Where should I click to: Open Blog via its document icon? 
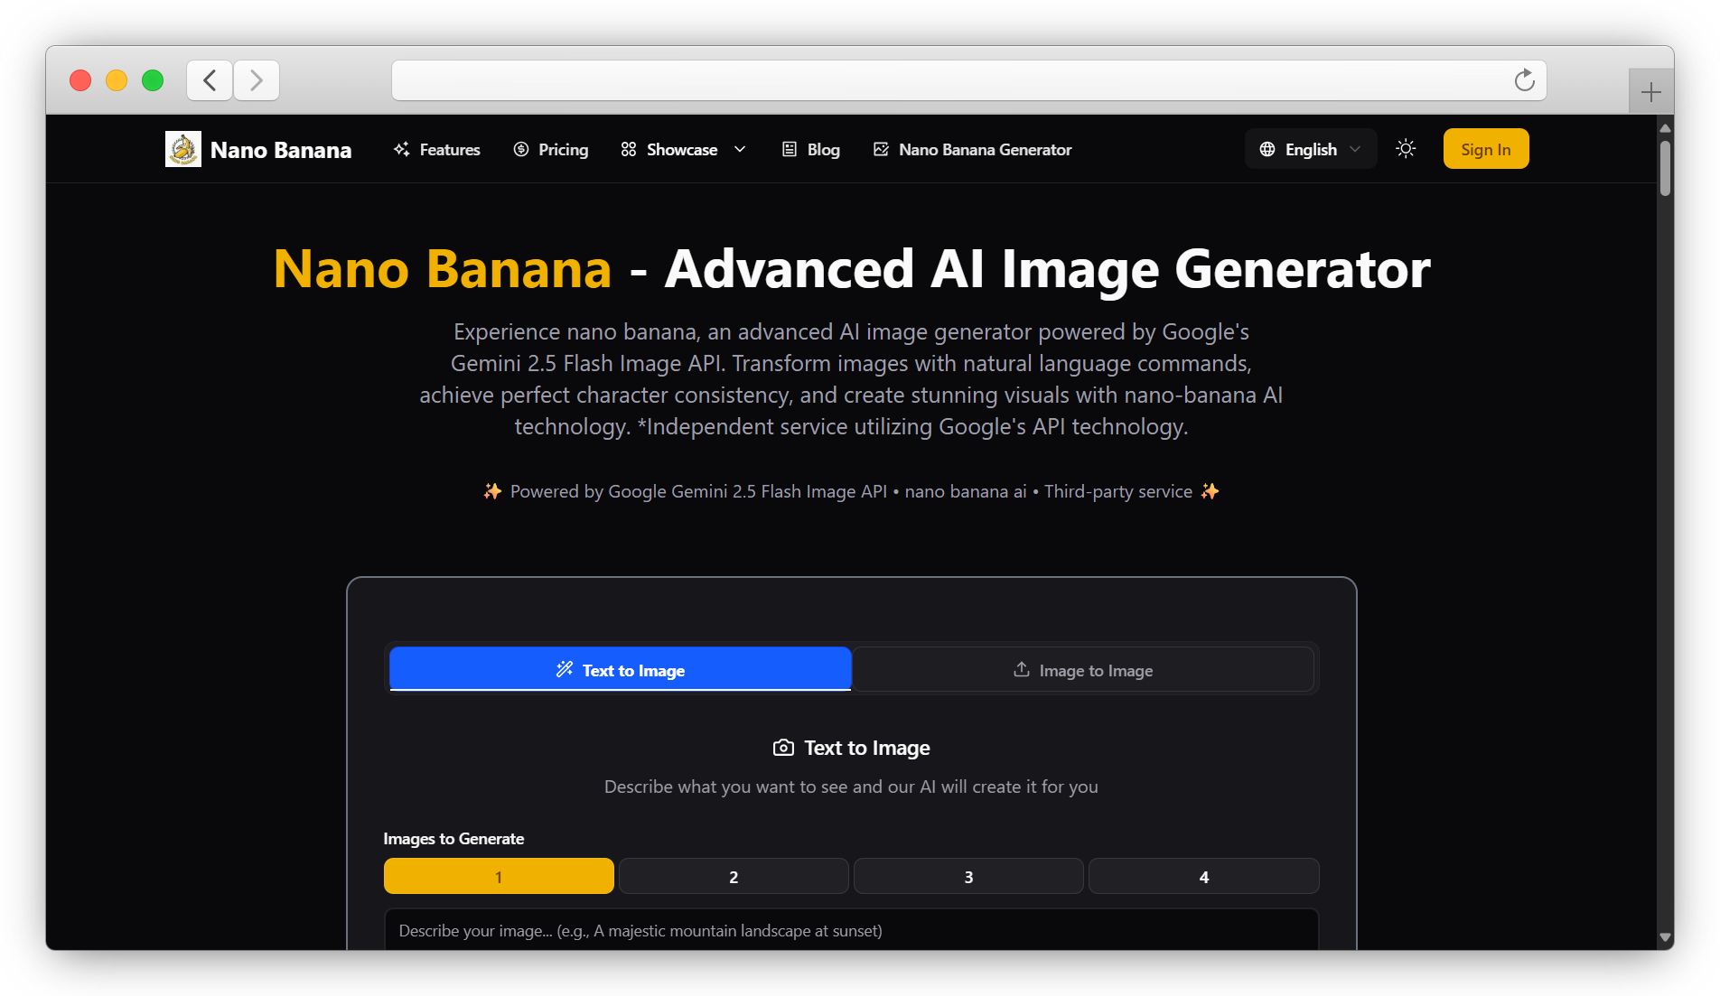coord(788,149)
